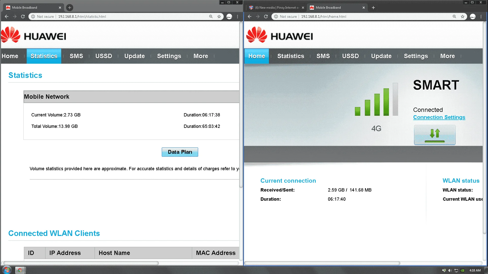Viewport: 488px width, 274px height.
Task: Click the Data Plan button
Action: [180, 152]
